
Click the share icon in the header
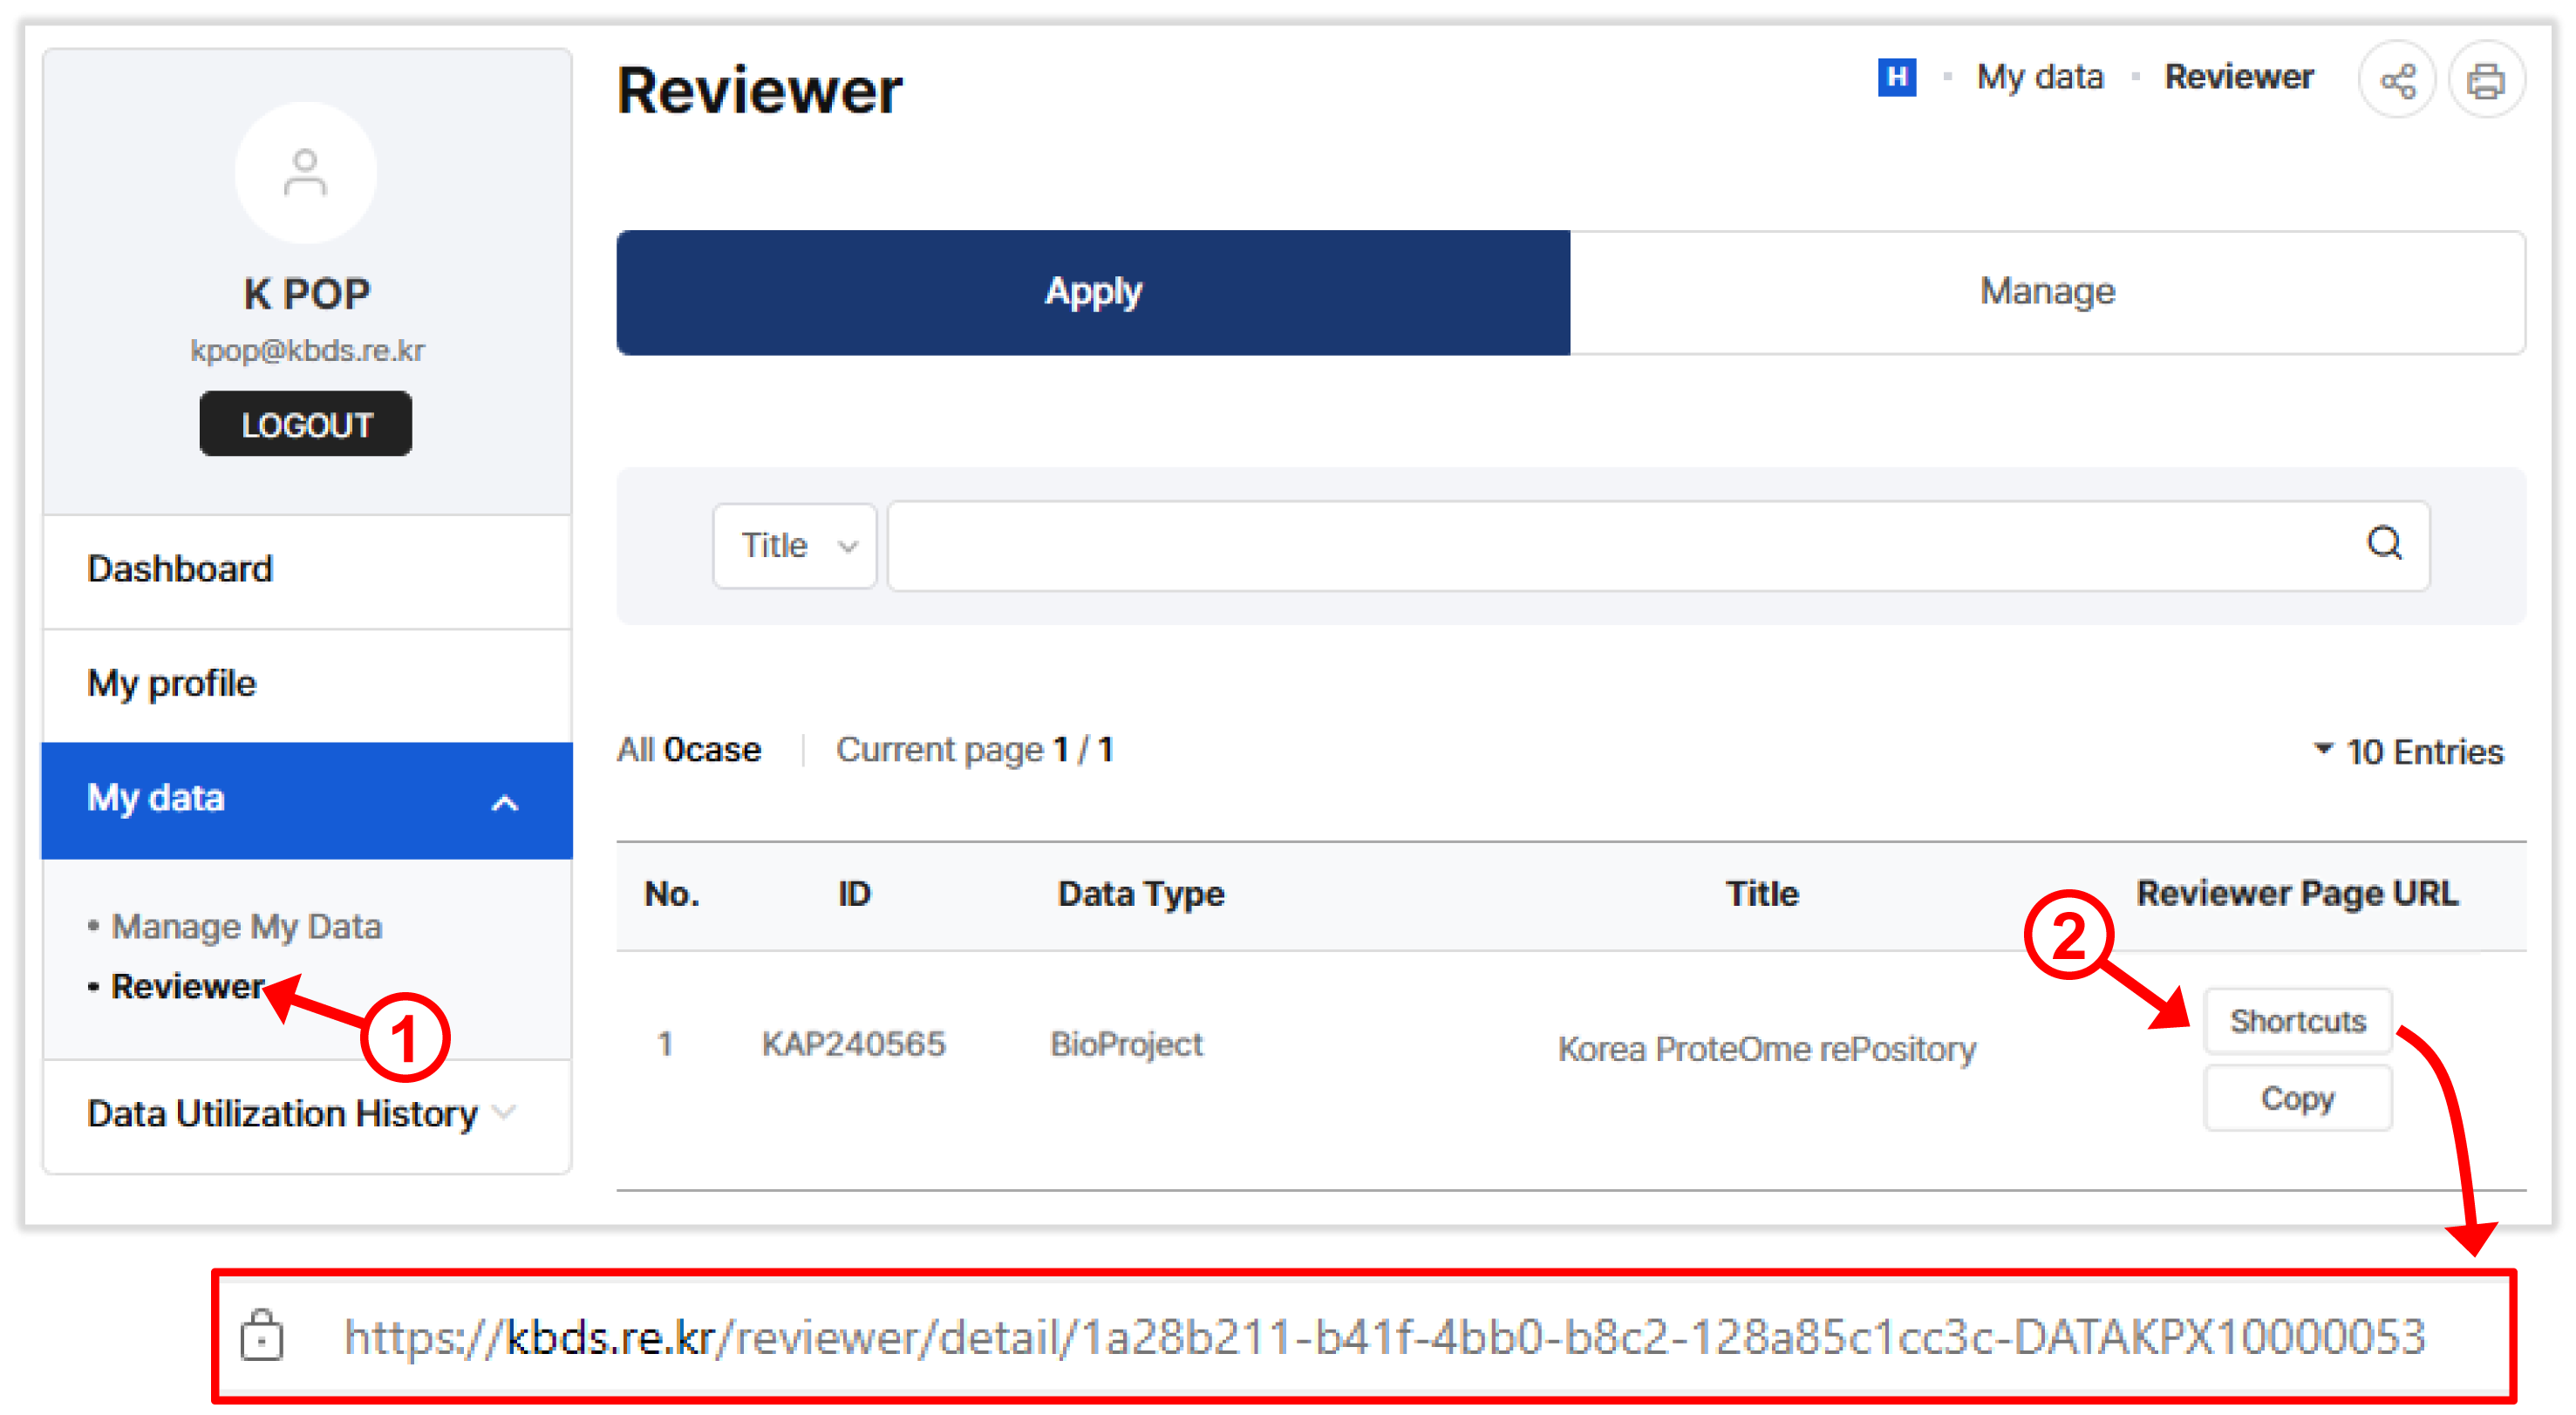(2396, 81)
